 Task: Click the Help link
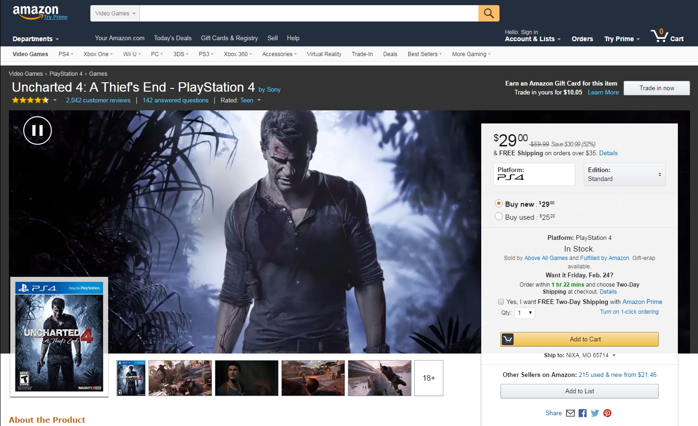click(293, 38)
